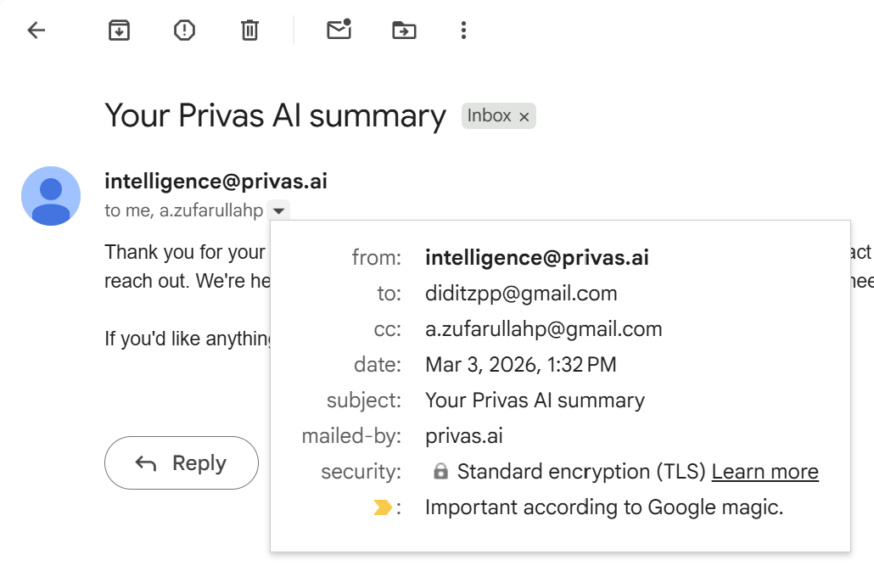Click the padlock security icon

[x=440, y=472]
